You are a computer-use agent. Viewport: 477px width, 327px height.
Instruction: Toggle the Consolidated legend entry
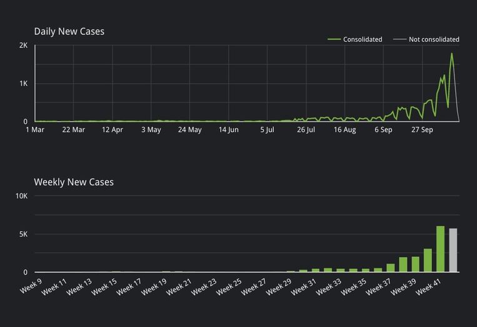[x=363, y=39]
